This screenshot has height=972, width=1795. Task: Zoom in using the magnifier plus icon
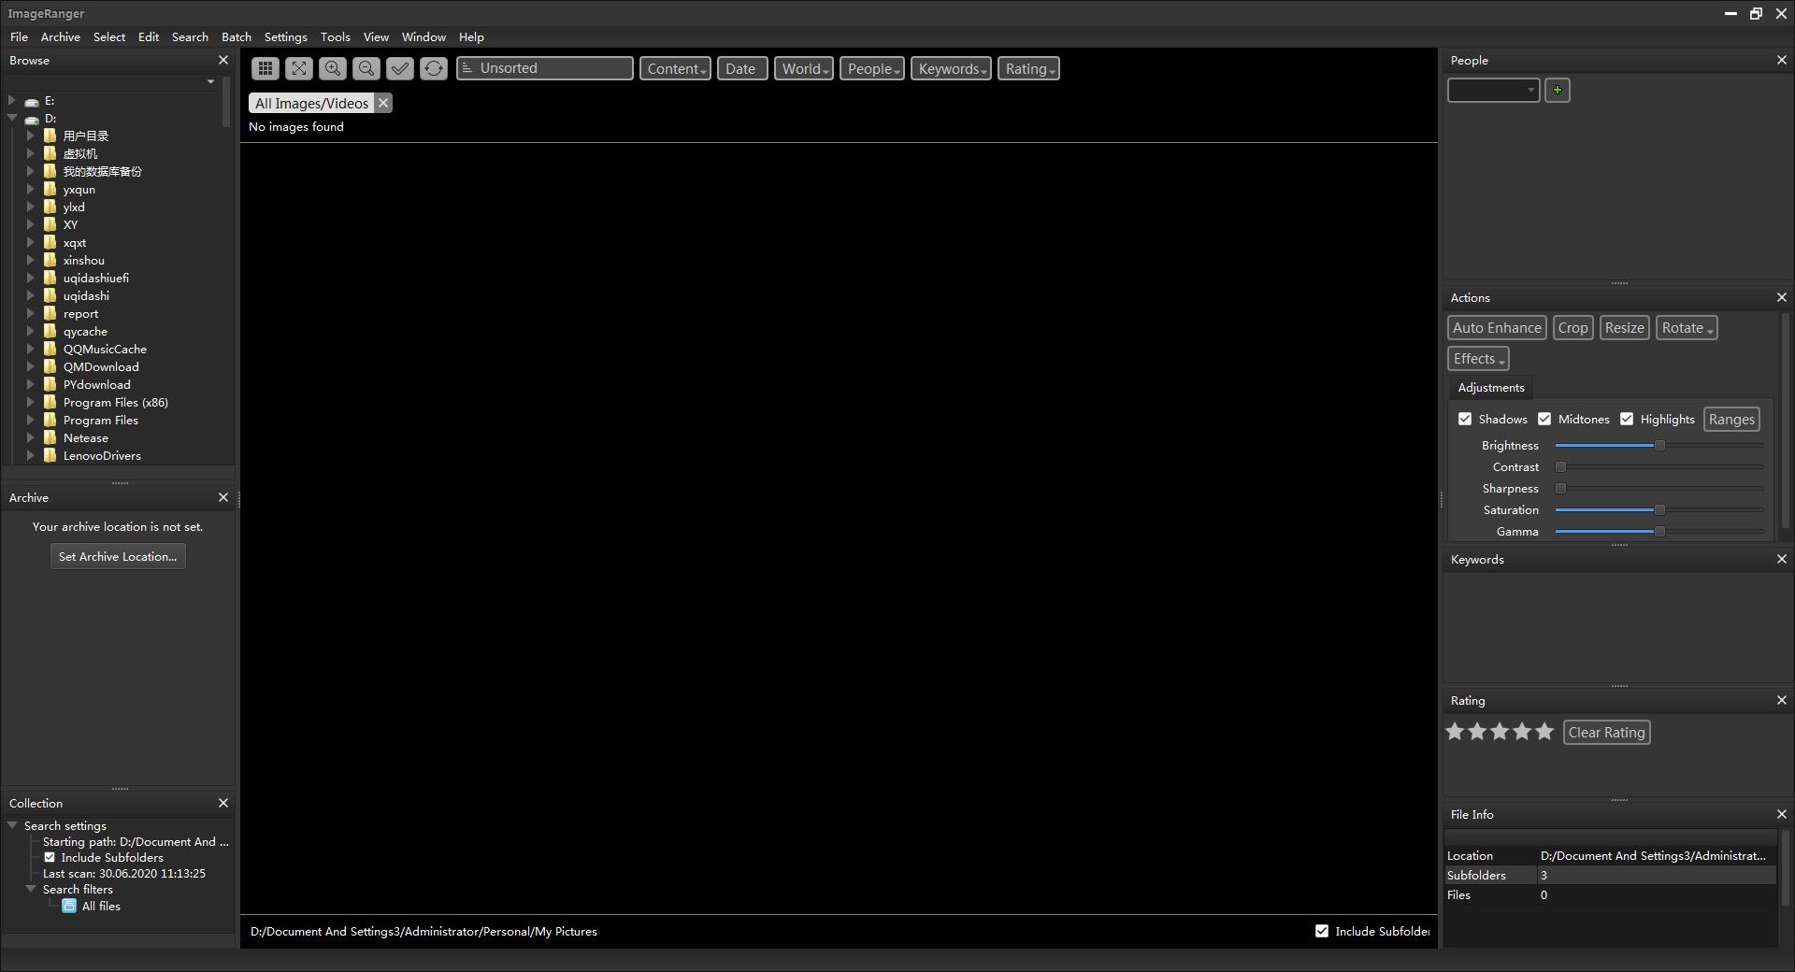pos(333,68)
